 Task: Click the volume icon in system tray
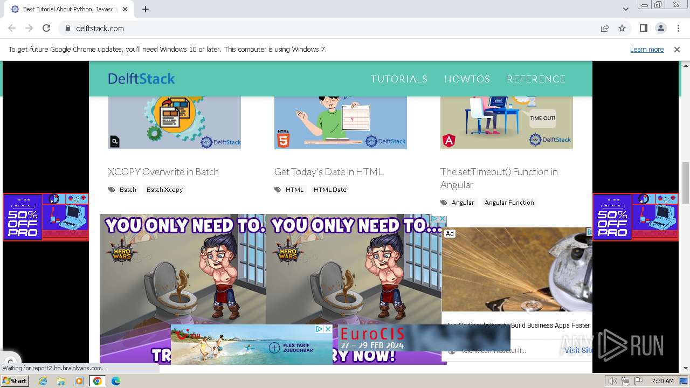coord(613,381)
